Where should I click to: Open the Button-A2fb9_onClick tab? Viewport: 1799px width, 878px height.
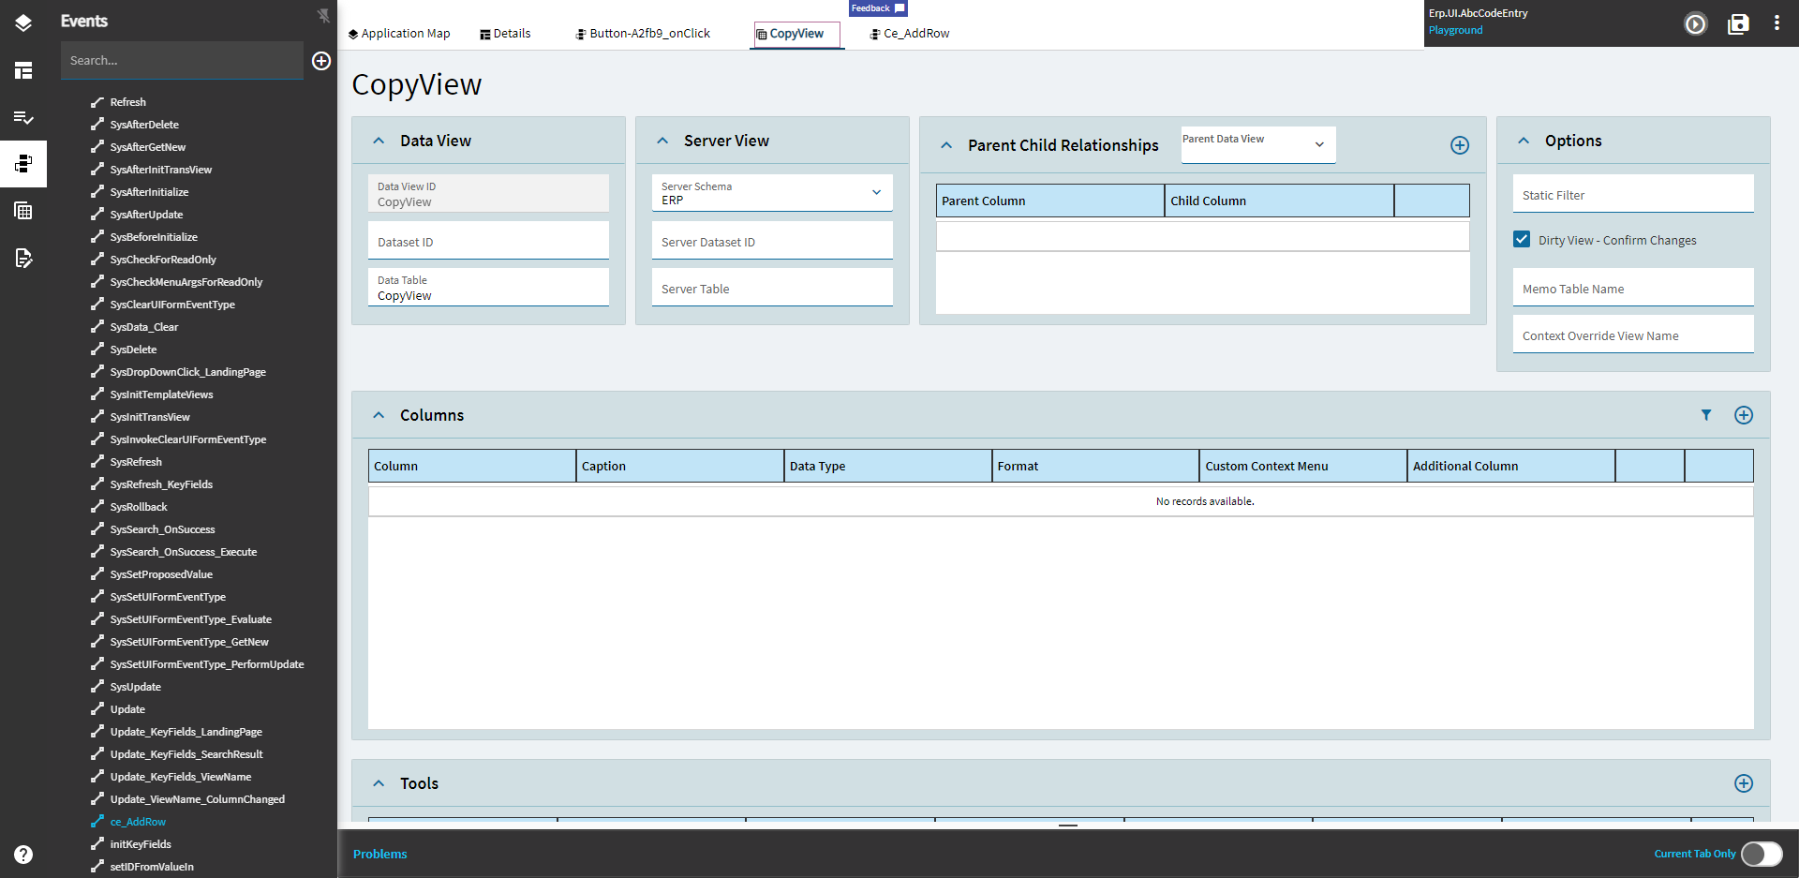[643, 34]
